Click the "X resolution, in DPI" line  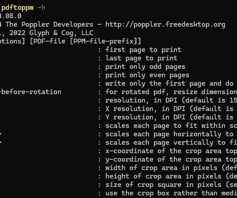[x=171, y=109]
